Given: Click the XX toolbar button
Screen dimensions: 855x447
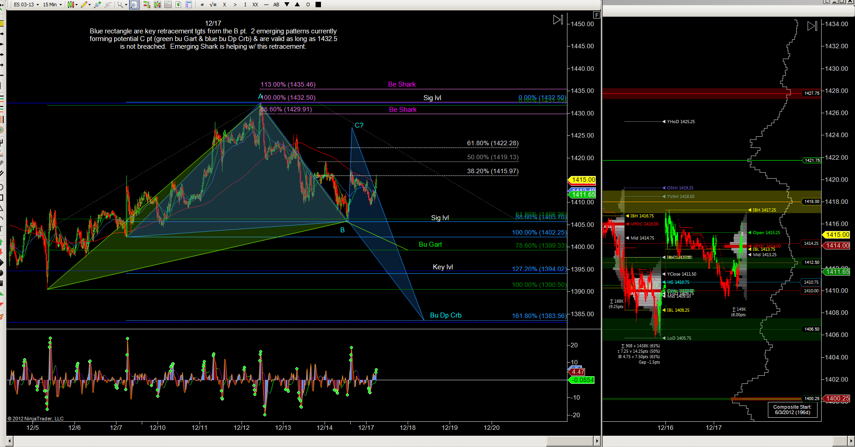Looking at the screenshot, I should 255,5.
